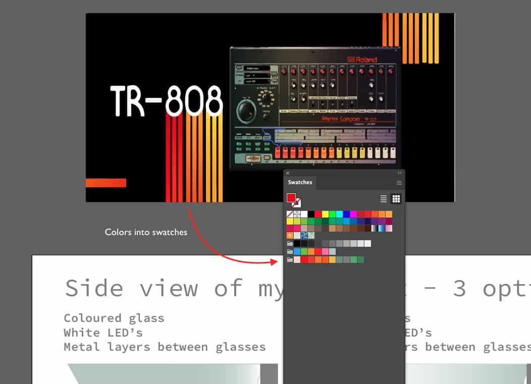Pick the white swatch in the first row
The image size is (531, 384).
(304, 214)
